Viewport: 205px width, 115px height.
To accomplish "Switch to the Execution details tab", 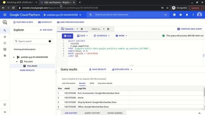I will point(105,83).
